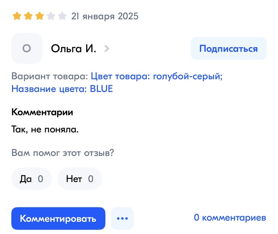Follow the Цвет товара: голубой-серый link
The image size is (278, 234).
(x=156, y=76)
